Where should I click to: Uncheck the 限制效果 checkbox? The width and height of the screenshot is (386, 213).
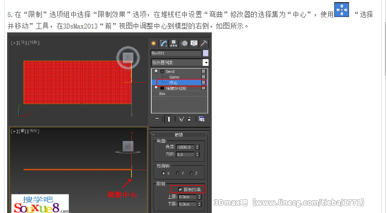(x=180, y=189)
